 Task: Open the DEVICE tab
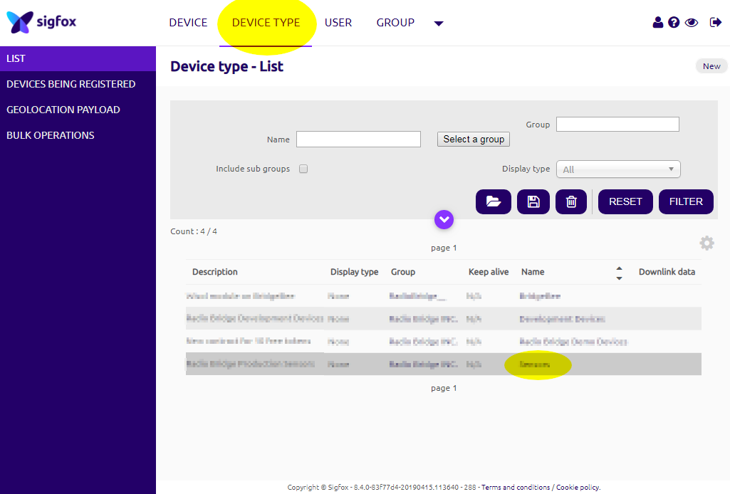(188, 22)
